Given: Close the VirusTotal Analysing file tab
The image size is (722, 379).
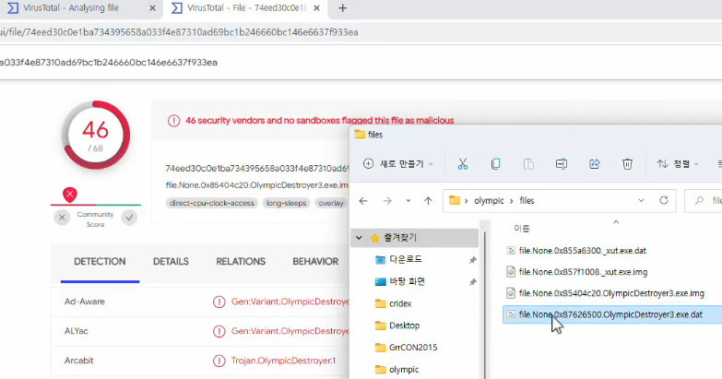Looking at the screenshot, I should [x=152, y=8].
